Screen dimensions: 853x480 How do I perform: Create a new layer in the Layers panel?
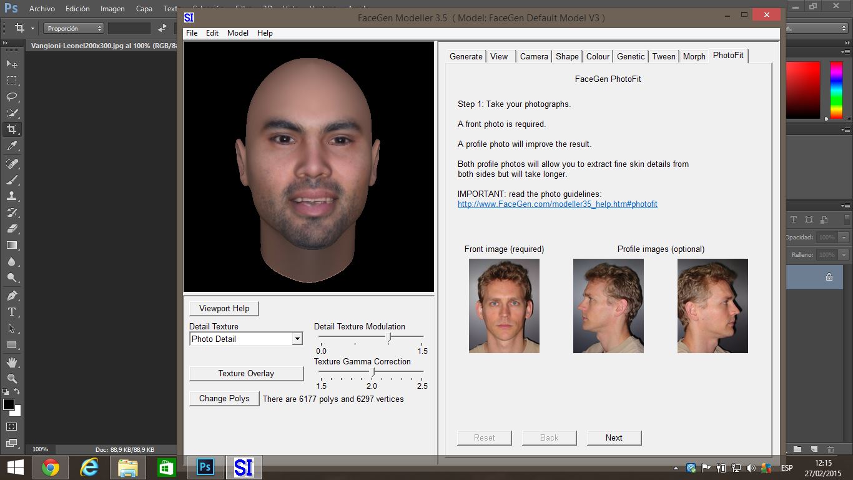click(x=814, y=449)
